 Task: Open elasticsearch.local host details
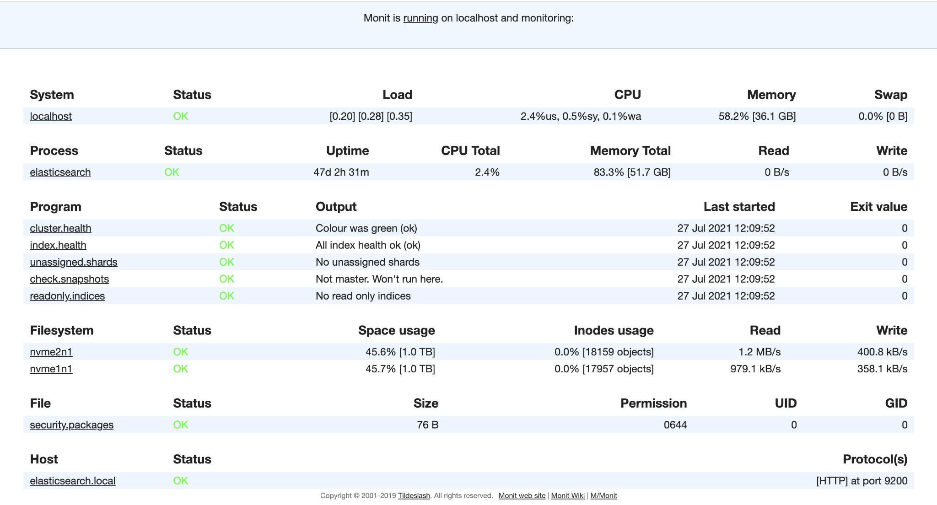[x=72, y=481]
